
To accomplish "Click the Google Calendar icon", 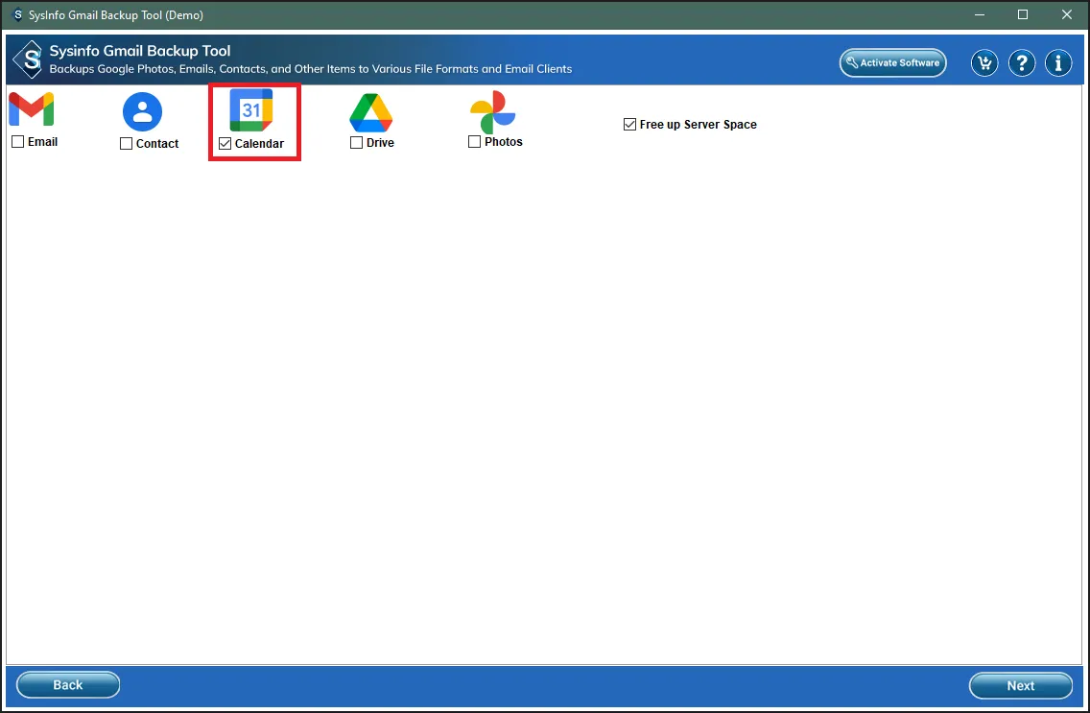I will pyautogui.click(x=251, y=109).
